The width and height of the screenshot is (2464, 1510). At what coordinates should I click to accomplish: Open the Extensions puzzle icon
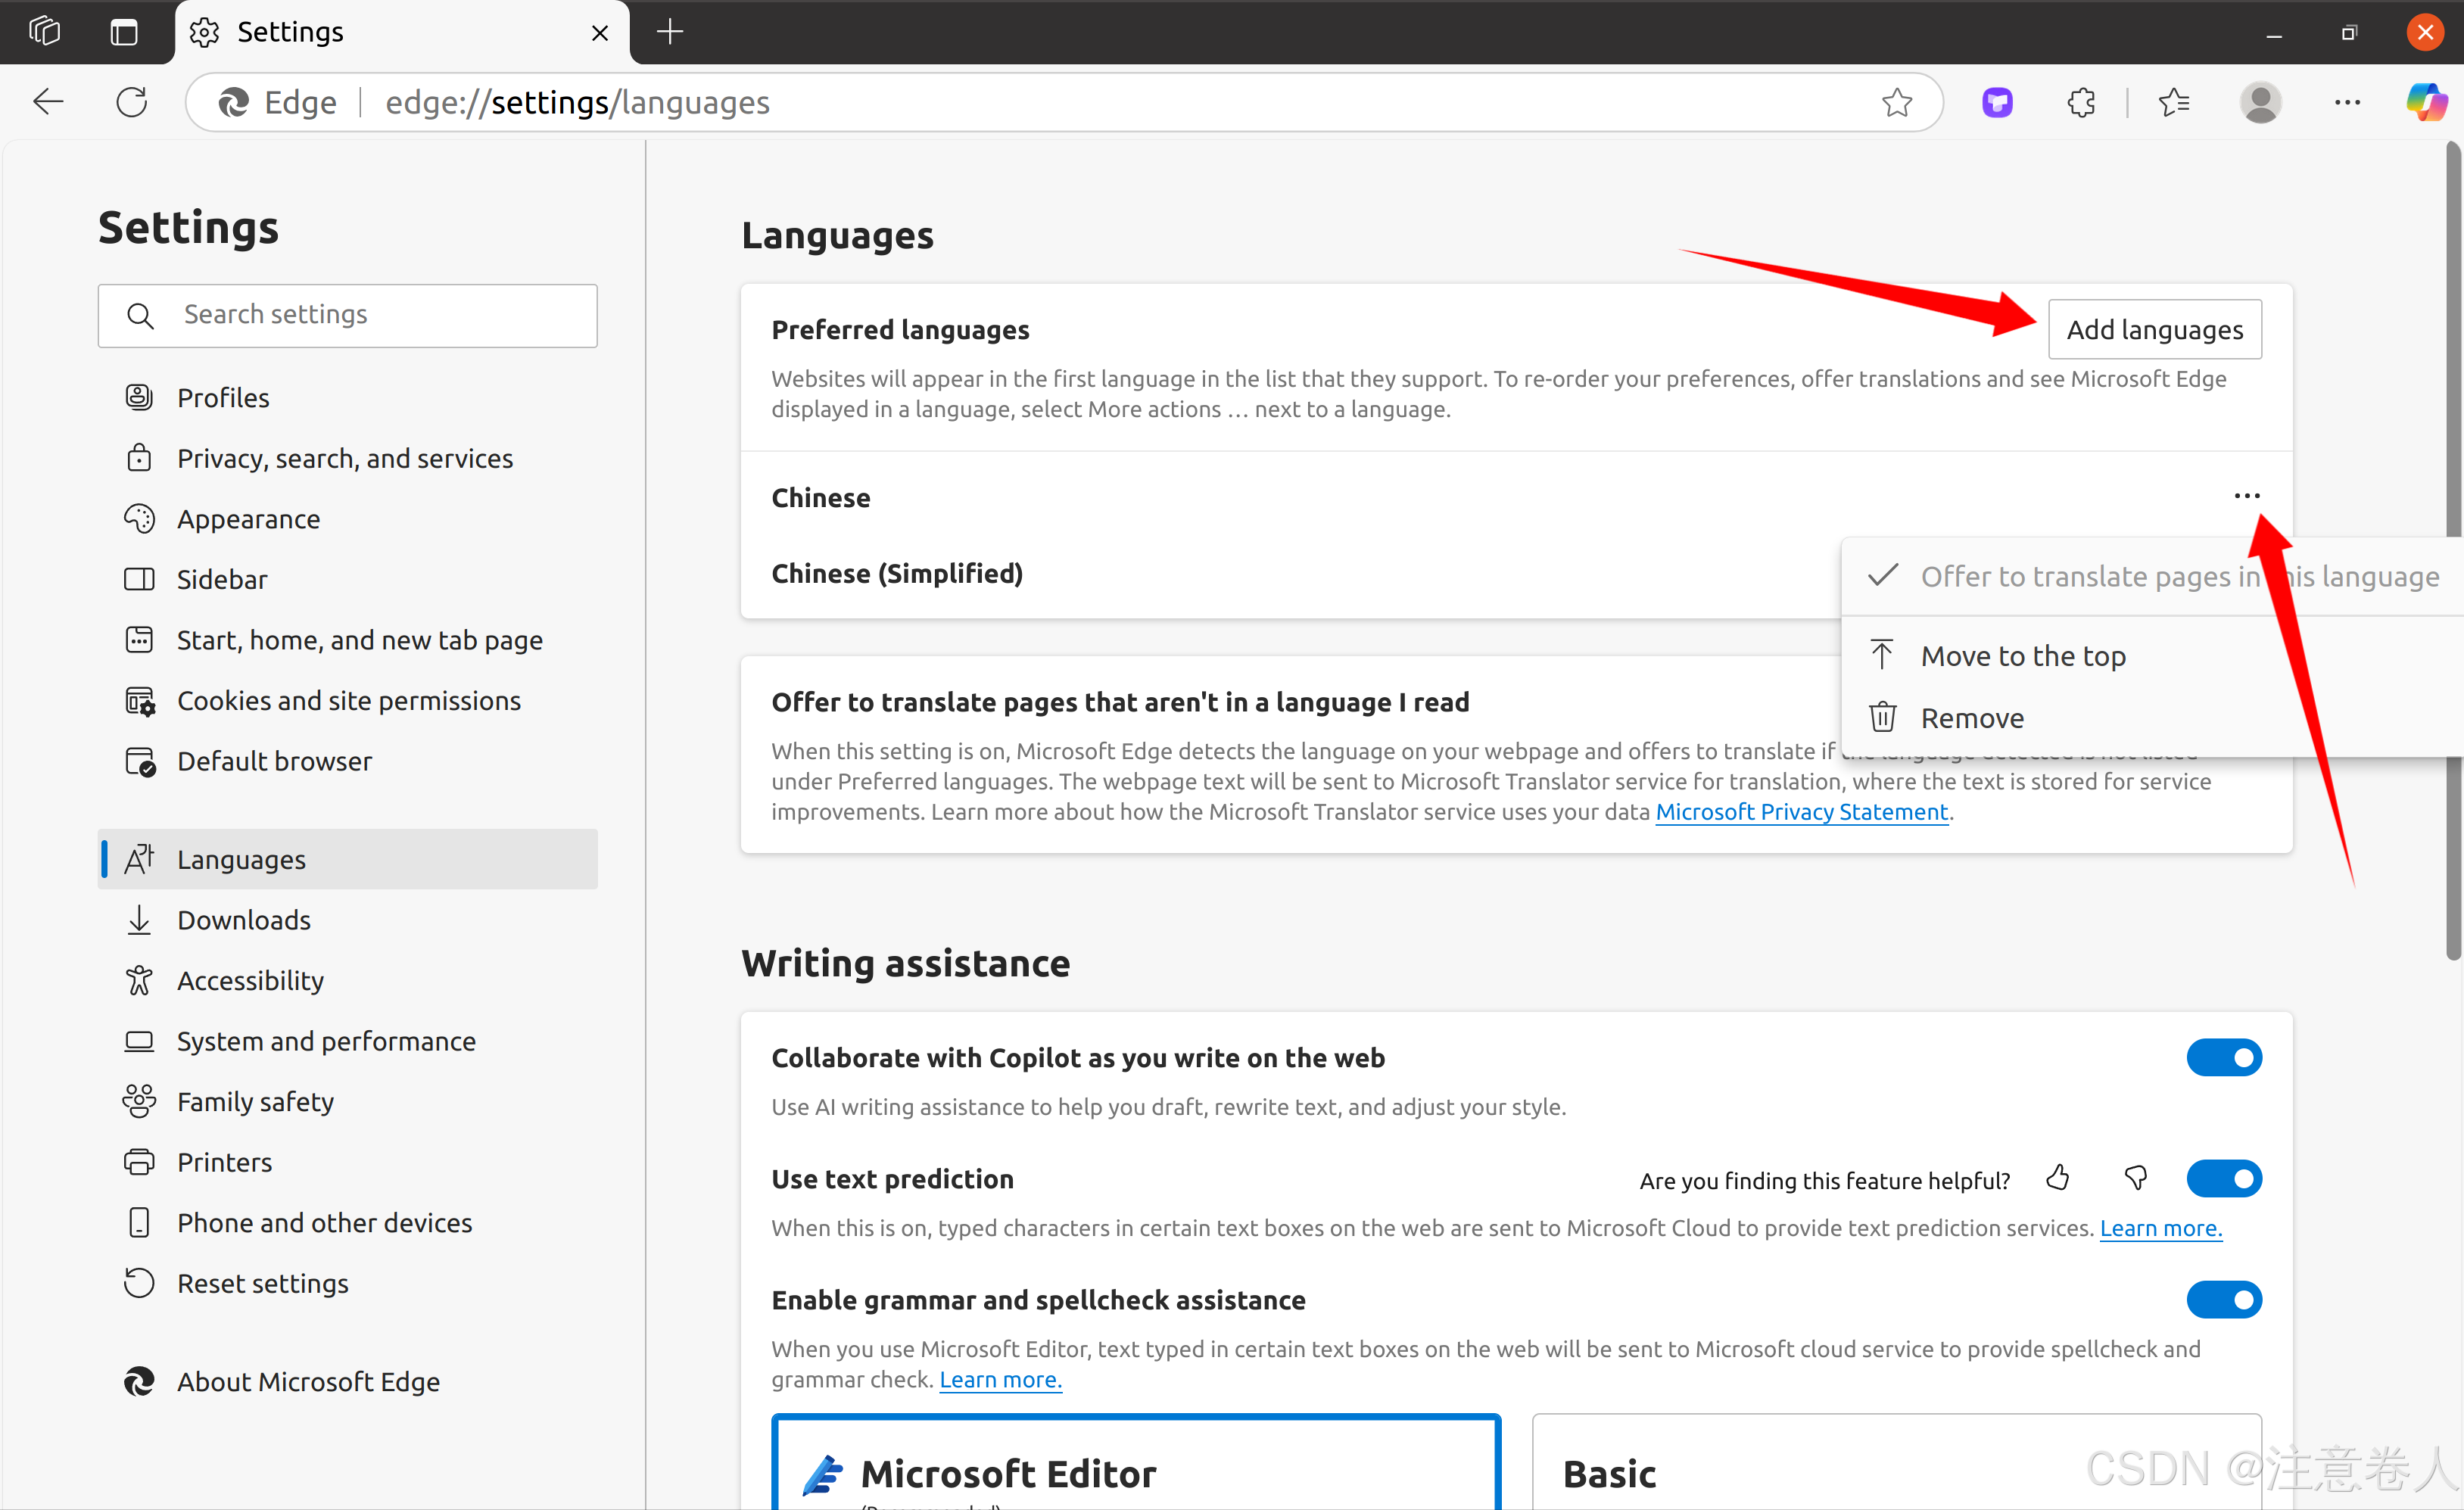(x=2080, y=102)
